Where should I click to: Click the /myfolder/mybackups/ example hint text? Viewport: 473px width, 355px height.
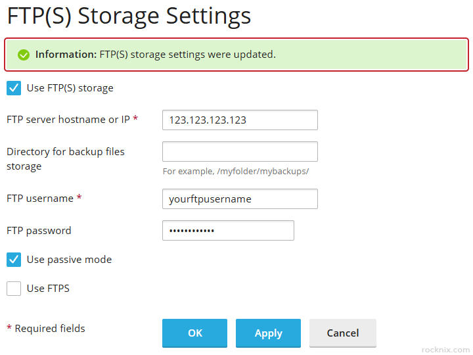236,171
